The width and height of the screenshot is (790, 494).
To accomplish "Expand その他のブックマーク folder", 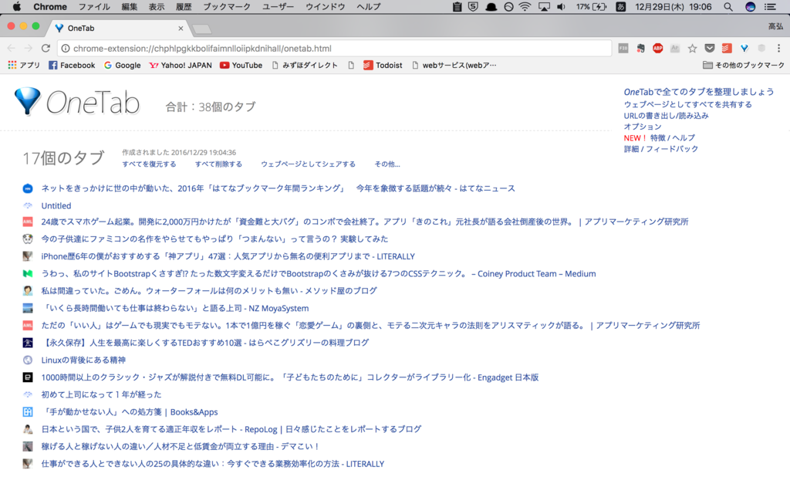I will (x=744, y=65).
